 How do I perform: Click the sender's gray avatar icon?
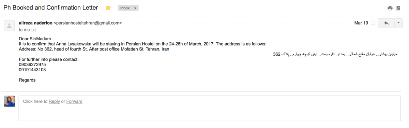[x=9, y=26]
